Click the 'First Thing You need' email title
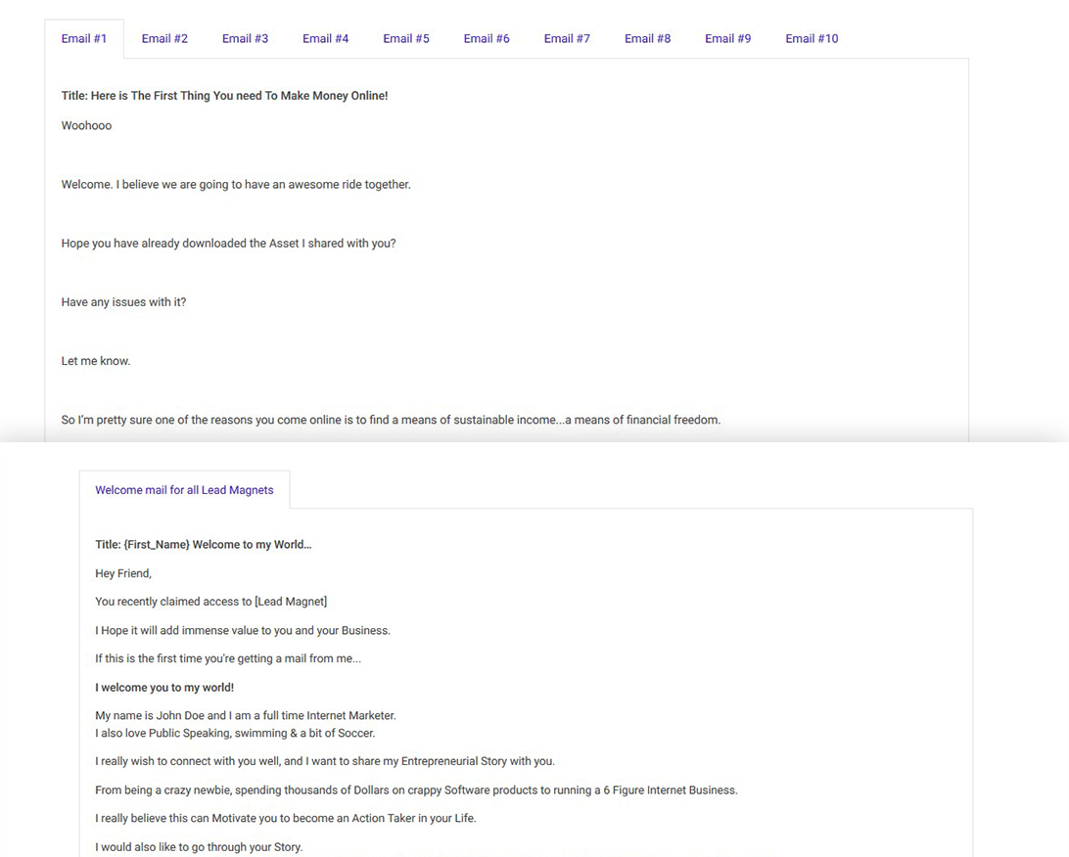This screenshot has height=857, width=1069. coord(224,96)
